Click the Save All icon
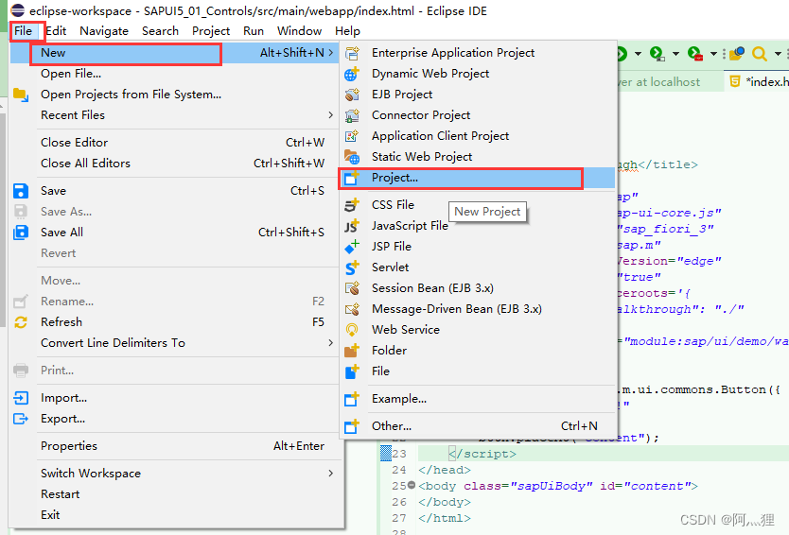 pos(21,233)
